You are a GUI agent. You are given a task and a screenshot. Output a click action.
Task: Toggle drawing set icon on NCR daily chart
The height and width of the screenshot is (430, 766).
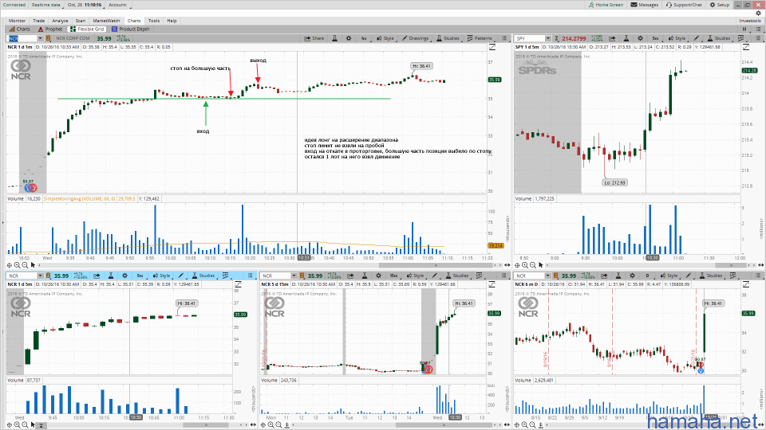click(745, 284)
